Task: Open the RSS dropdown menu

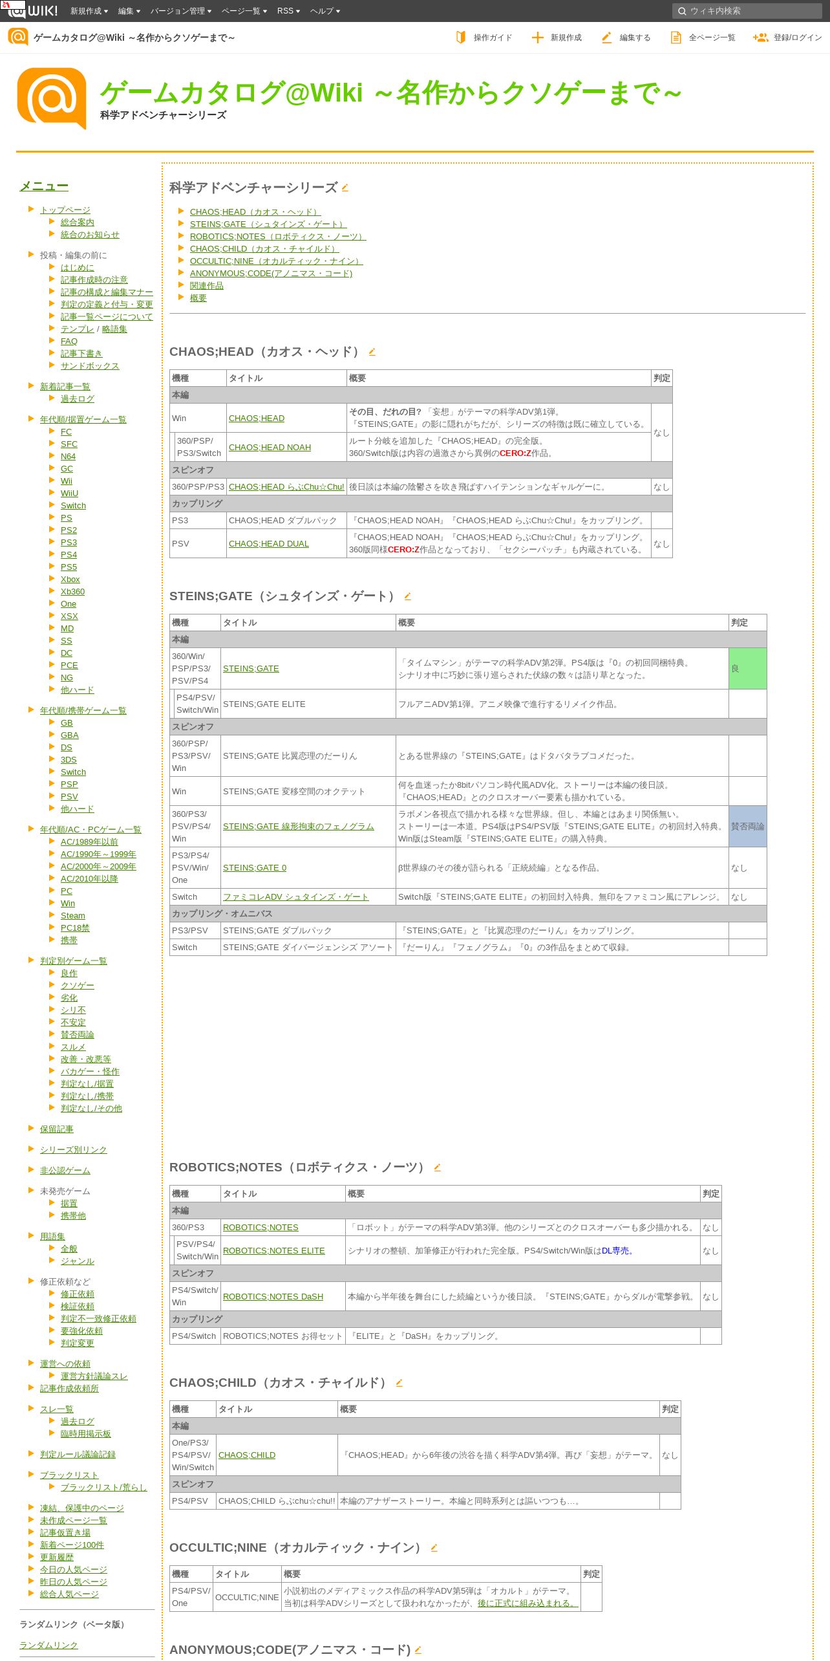Action: pyautogui.click(x=288, y=11)
